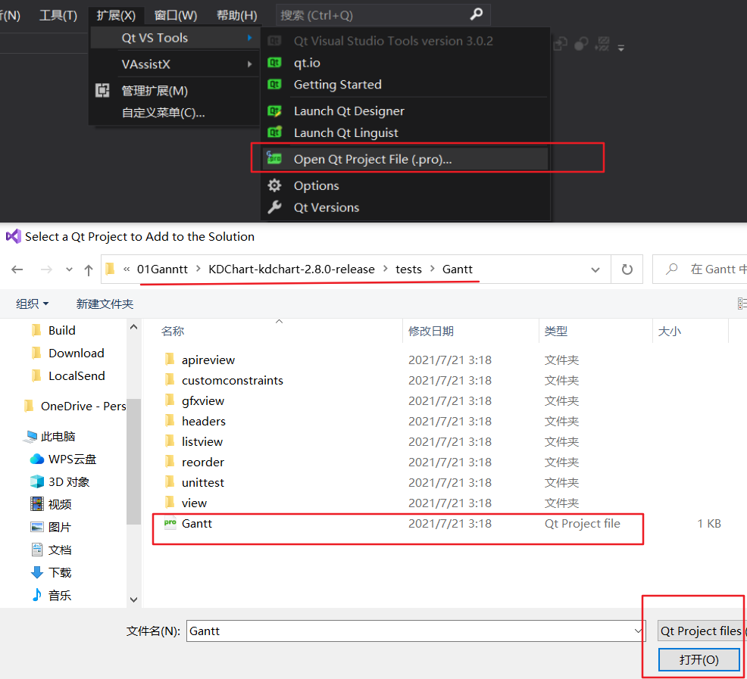Click the tests breadcrumb segment

408,269
